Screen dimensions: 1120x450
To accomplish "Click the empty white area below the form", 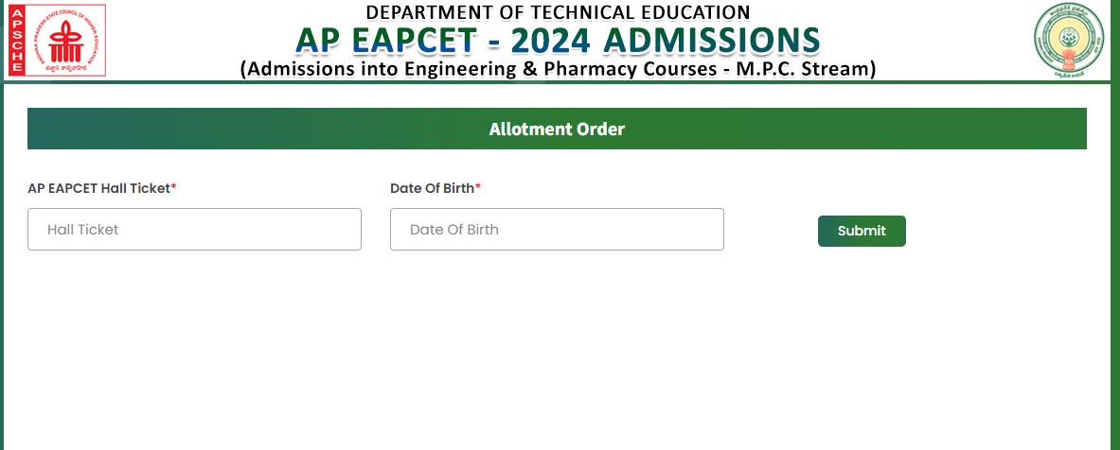I will (559, 359).
